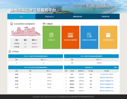
Task: Click the building area value 22467.78
Action: (x=81, y=91)
